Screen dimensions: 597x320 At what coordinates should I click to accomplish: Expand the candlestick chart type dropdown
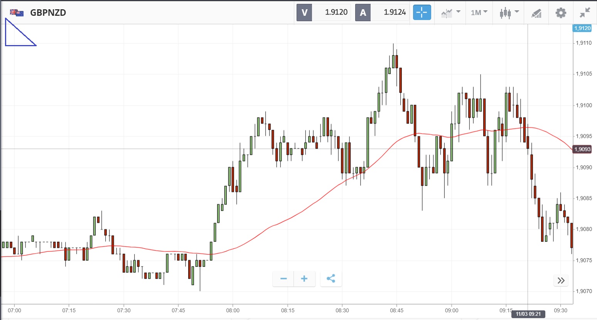coord(509,13)
